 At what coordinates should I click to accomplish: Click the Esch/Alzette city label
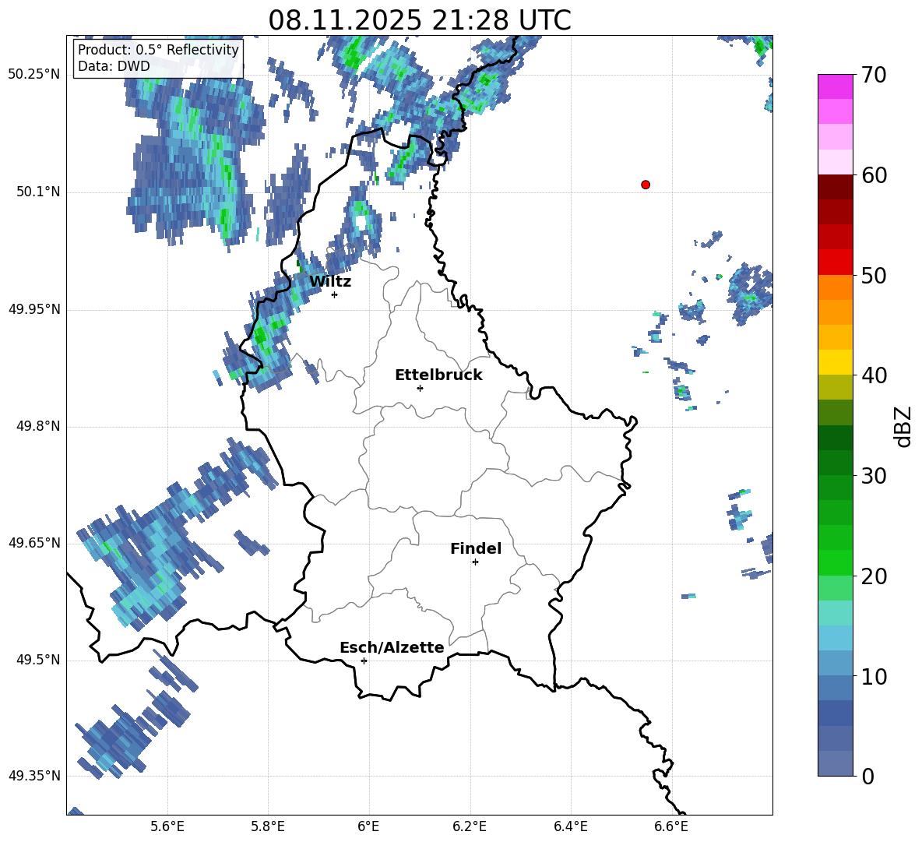[392, 648]
